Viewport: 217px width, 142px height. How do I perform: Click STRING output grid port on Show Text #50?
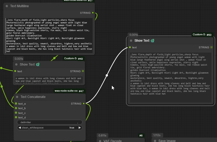coord(211,47)
